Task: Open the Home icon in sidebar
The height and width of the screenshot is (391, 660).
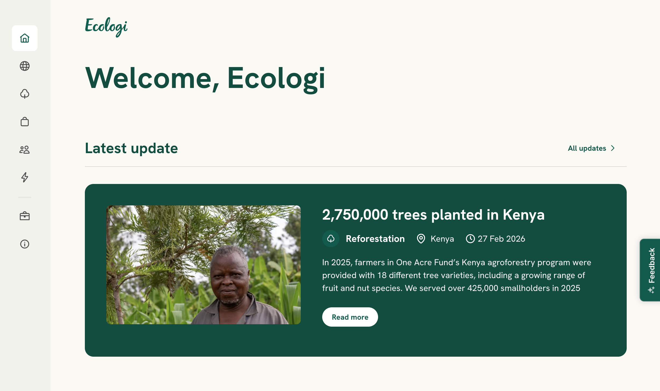Action: (25, 38)
